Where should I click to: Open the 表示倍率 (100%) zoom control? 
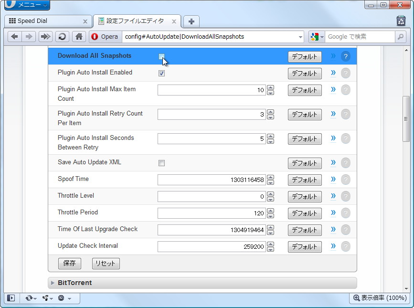380,298
